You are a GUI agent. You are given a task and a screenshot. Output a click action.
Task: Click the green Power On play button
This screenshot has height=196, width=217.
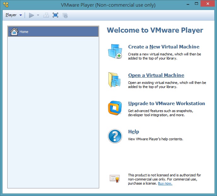tap(31, 15)
